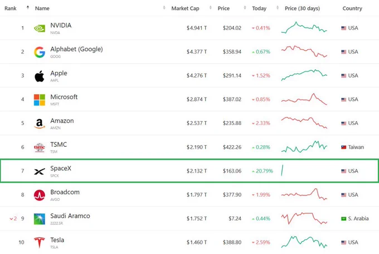
Task: Click the USA flag in NVIDIA row
Action: (x=343, y=28)
